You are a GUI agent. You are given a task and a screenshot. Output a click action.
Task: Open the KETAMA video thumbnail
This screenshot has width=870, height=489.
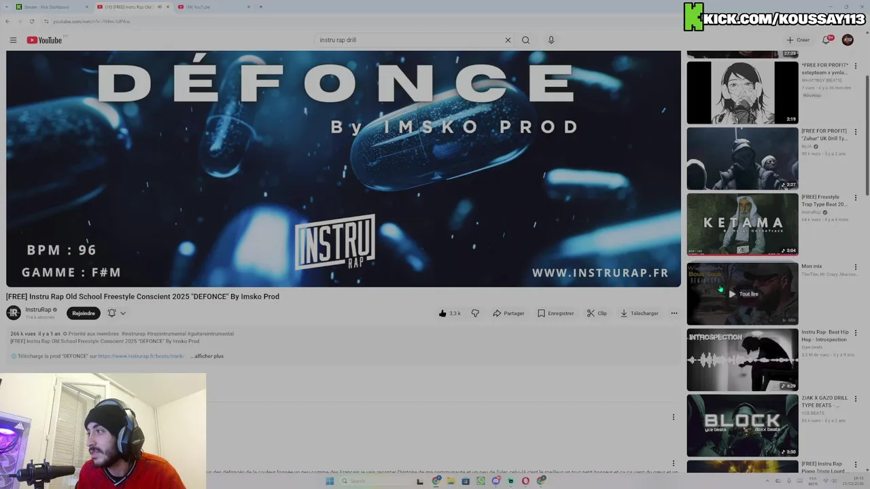click(742, 224)
